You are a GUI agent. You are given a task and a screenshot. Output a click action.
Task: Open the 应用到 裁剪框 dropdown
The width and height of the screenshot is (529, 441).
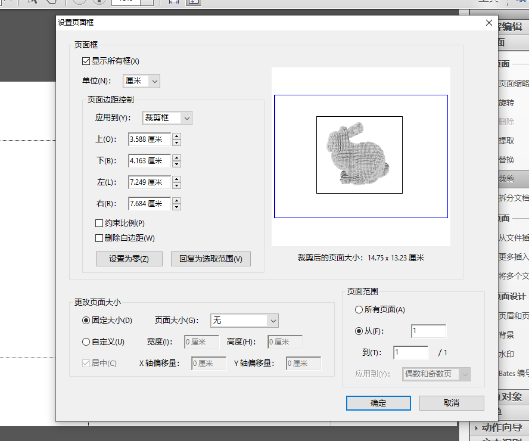pyautogui.click(x=167, y=118)
